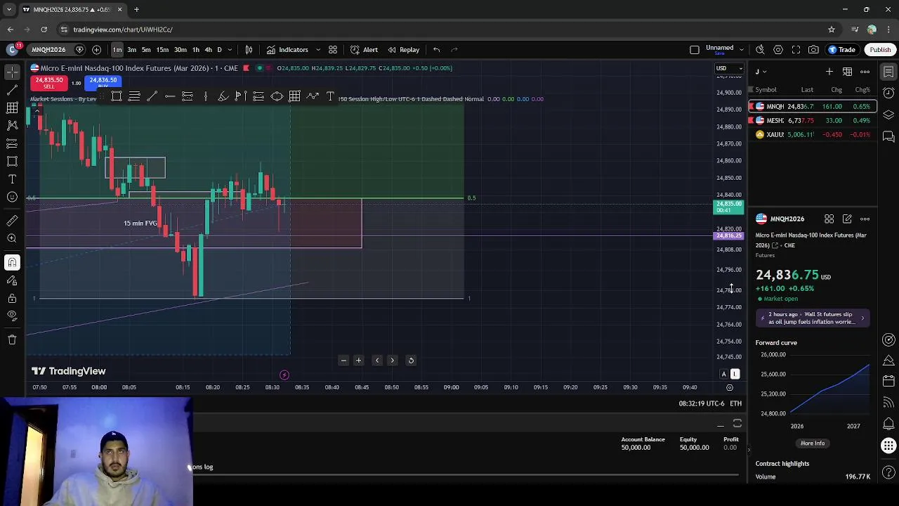Open the Gann and Fibonacci tools in left sidebar
Viewport: 899px width, 506px height.
[12, 108]
